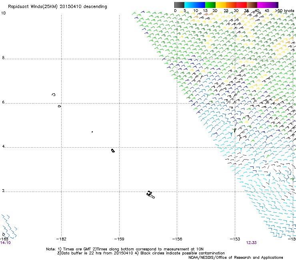Screen dimensions: 296x260
Task: Click the "-156" longitude axis label
Action: coord(177,239)
